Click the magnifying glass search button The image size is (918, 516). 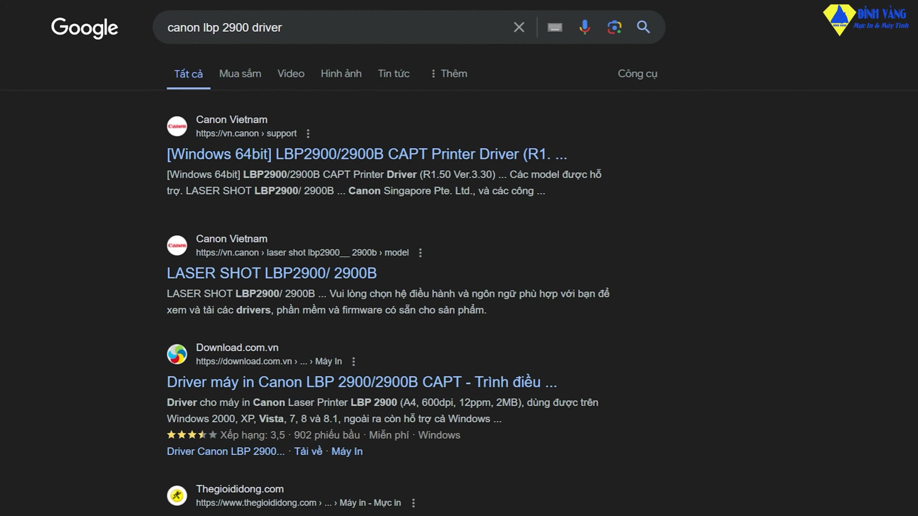tap(643, 27)
